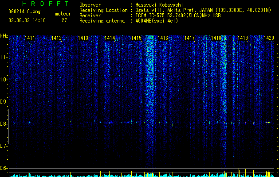This screenshot has width=279, height=177.
Task: Click the 1412 time marker
Action: click(56, 38)
